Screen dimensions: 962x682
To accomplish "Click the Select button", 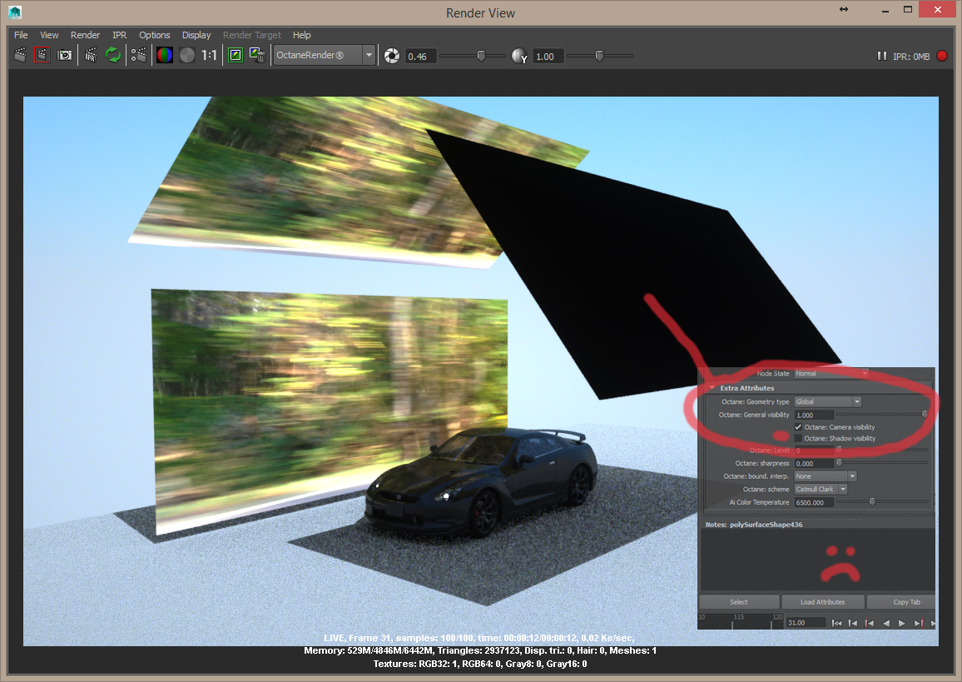I will point(739,602).
